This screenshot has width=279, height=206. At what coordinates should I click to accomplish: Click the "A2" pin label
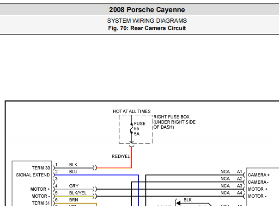(239, 179)
